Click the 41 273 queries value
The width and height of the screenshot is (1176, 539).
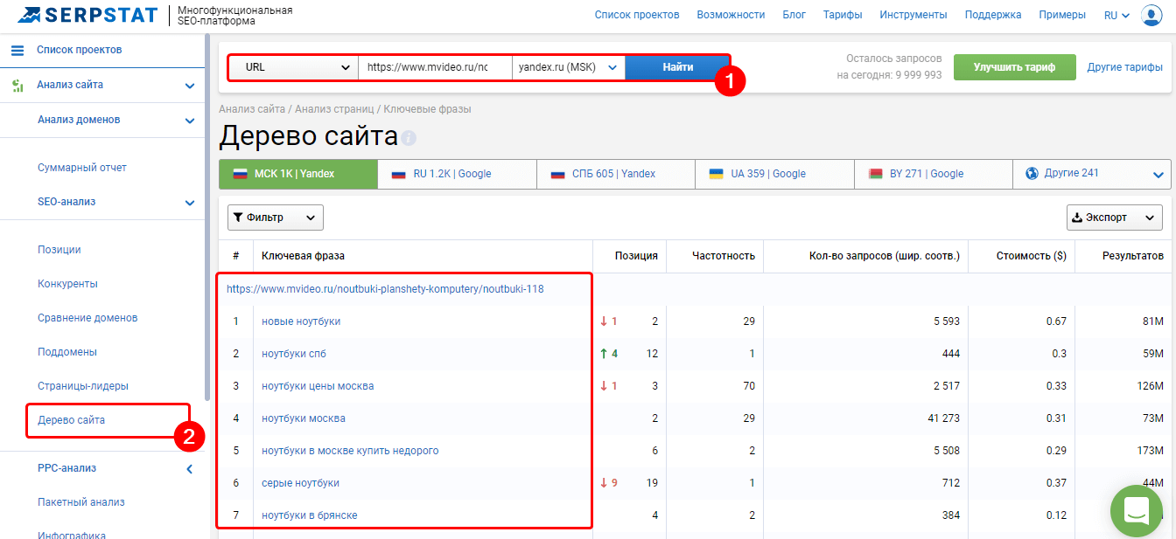pos(943,418)
